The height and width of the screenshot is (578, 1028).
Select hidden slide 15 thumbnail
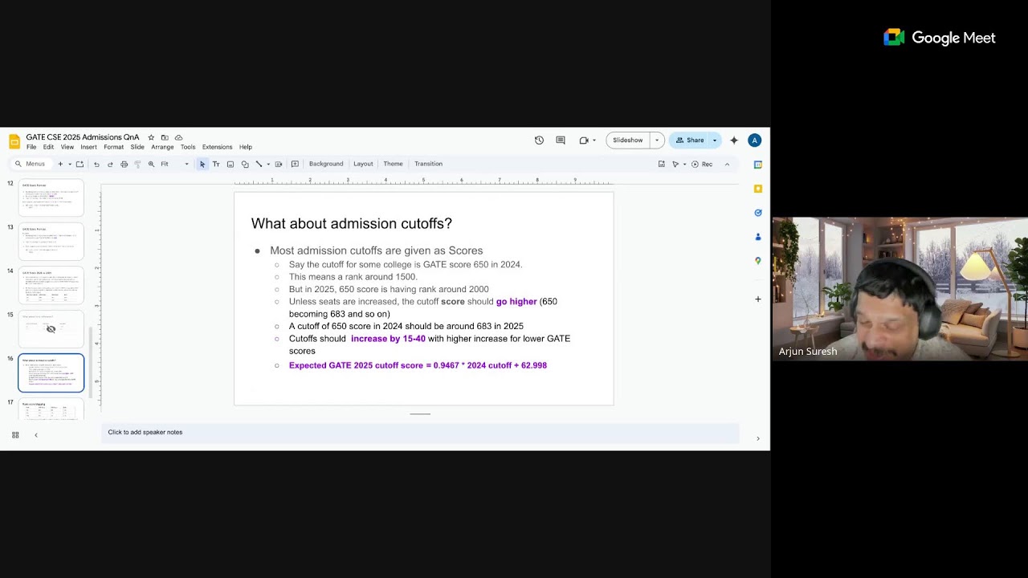(x=51, y=328)
